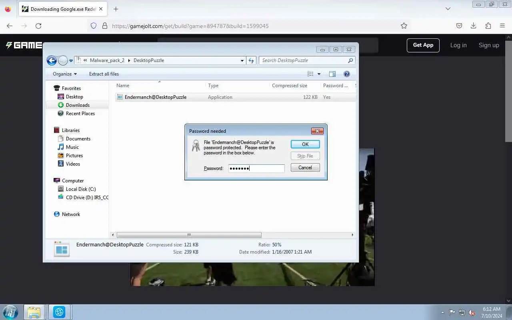Open the Videos library
Screen dimensions: 512x320
(x=73, y=164)
